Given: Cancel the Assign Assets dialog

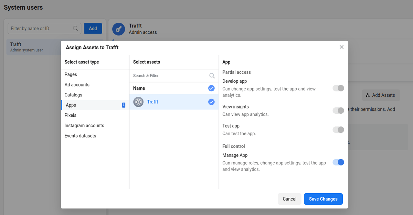Looking at the screenshot, I should (289, 199).
